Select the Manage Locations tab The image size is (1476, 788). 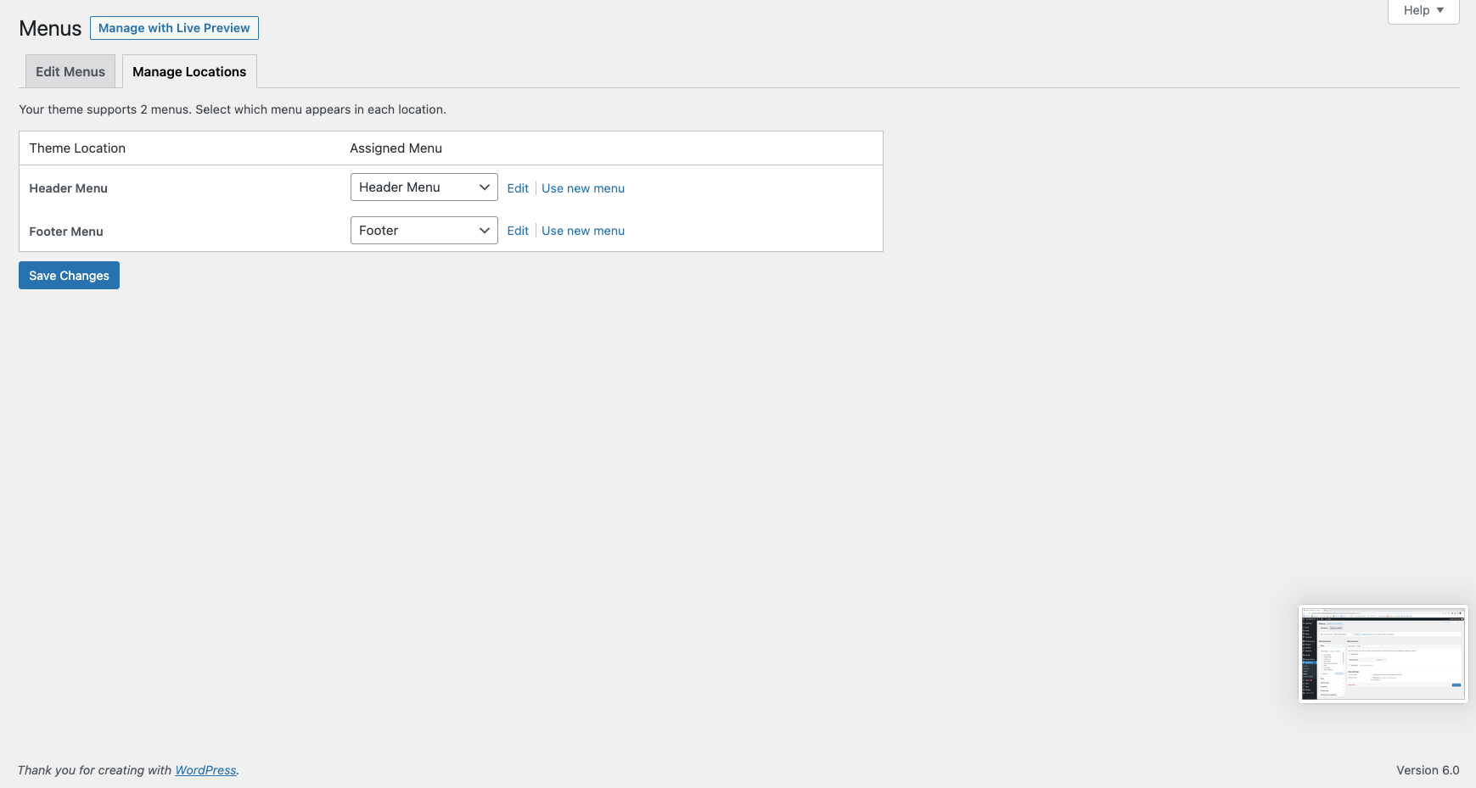(x=189, y=72)
